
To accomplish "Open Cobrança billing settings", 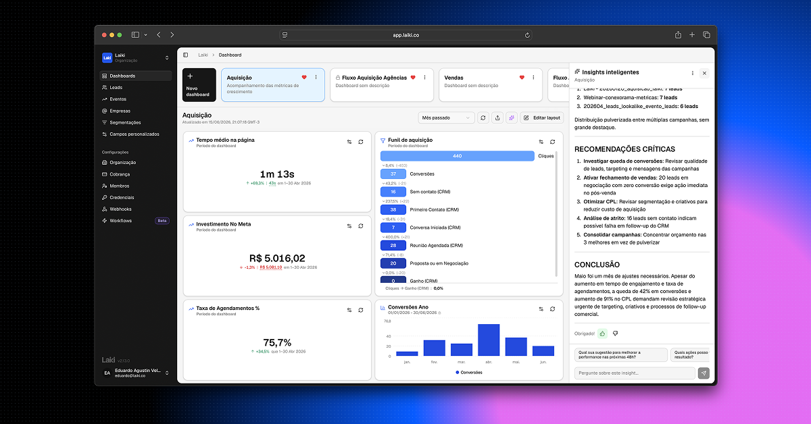I will pos(135,174).
